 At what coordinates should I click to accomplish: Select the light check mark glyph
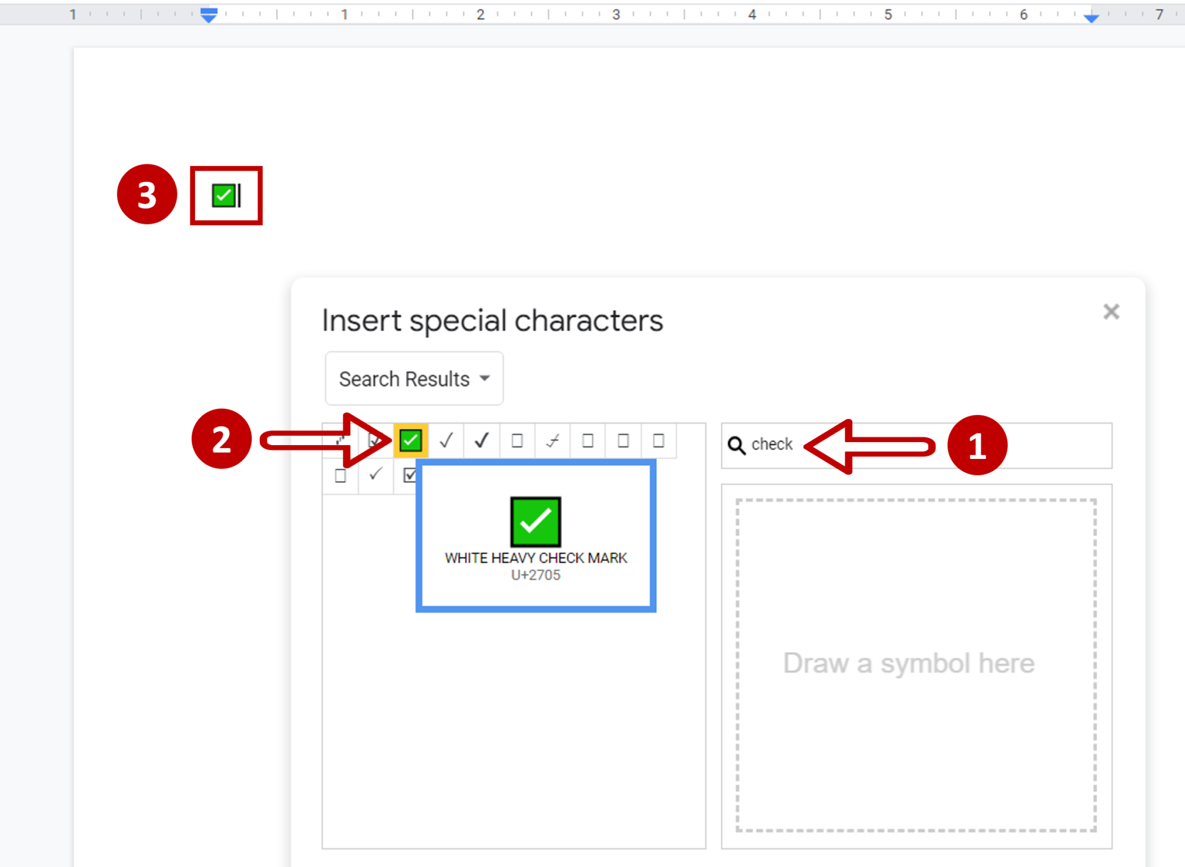coord(446,440)
